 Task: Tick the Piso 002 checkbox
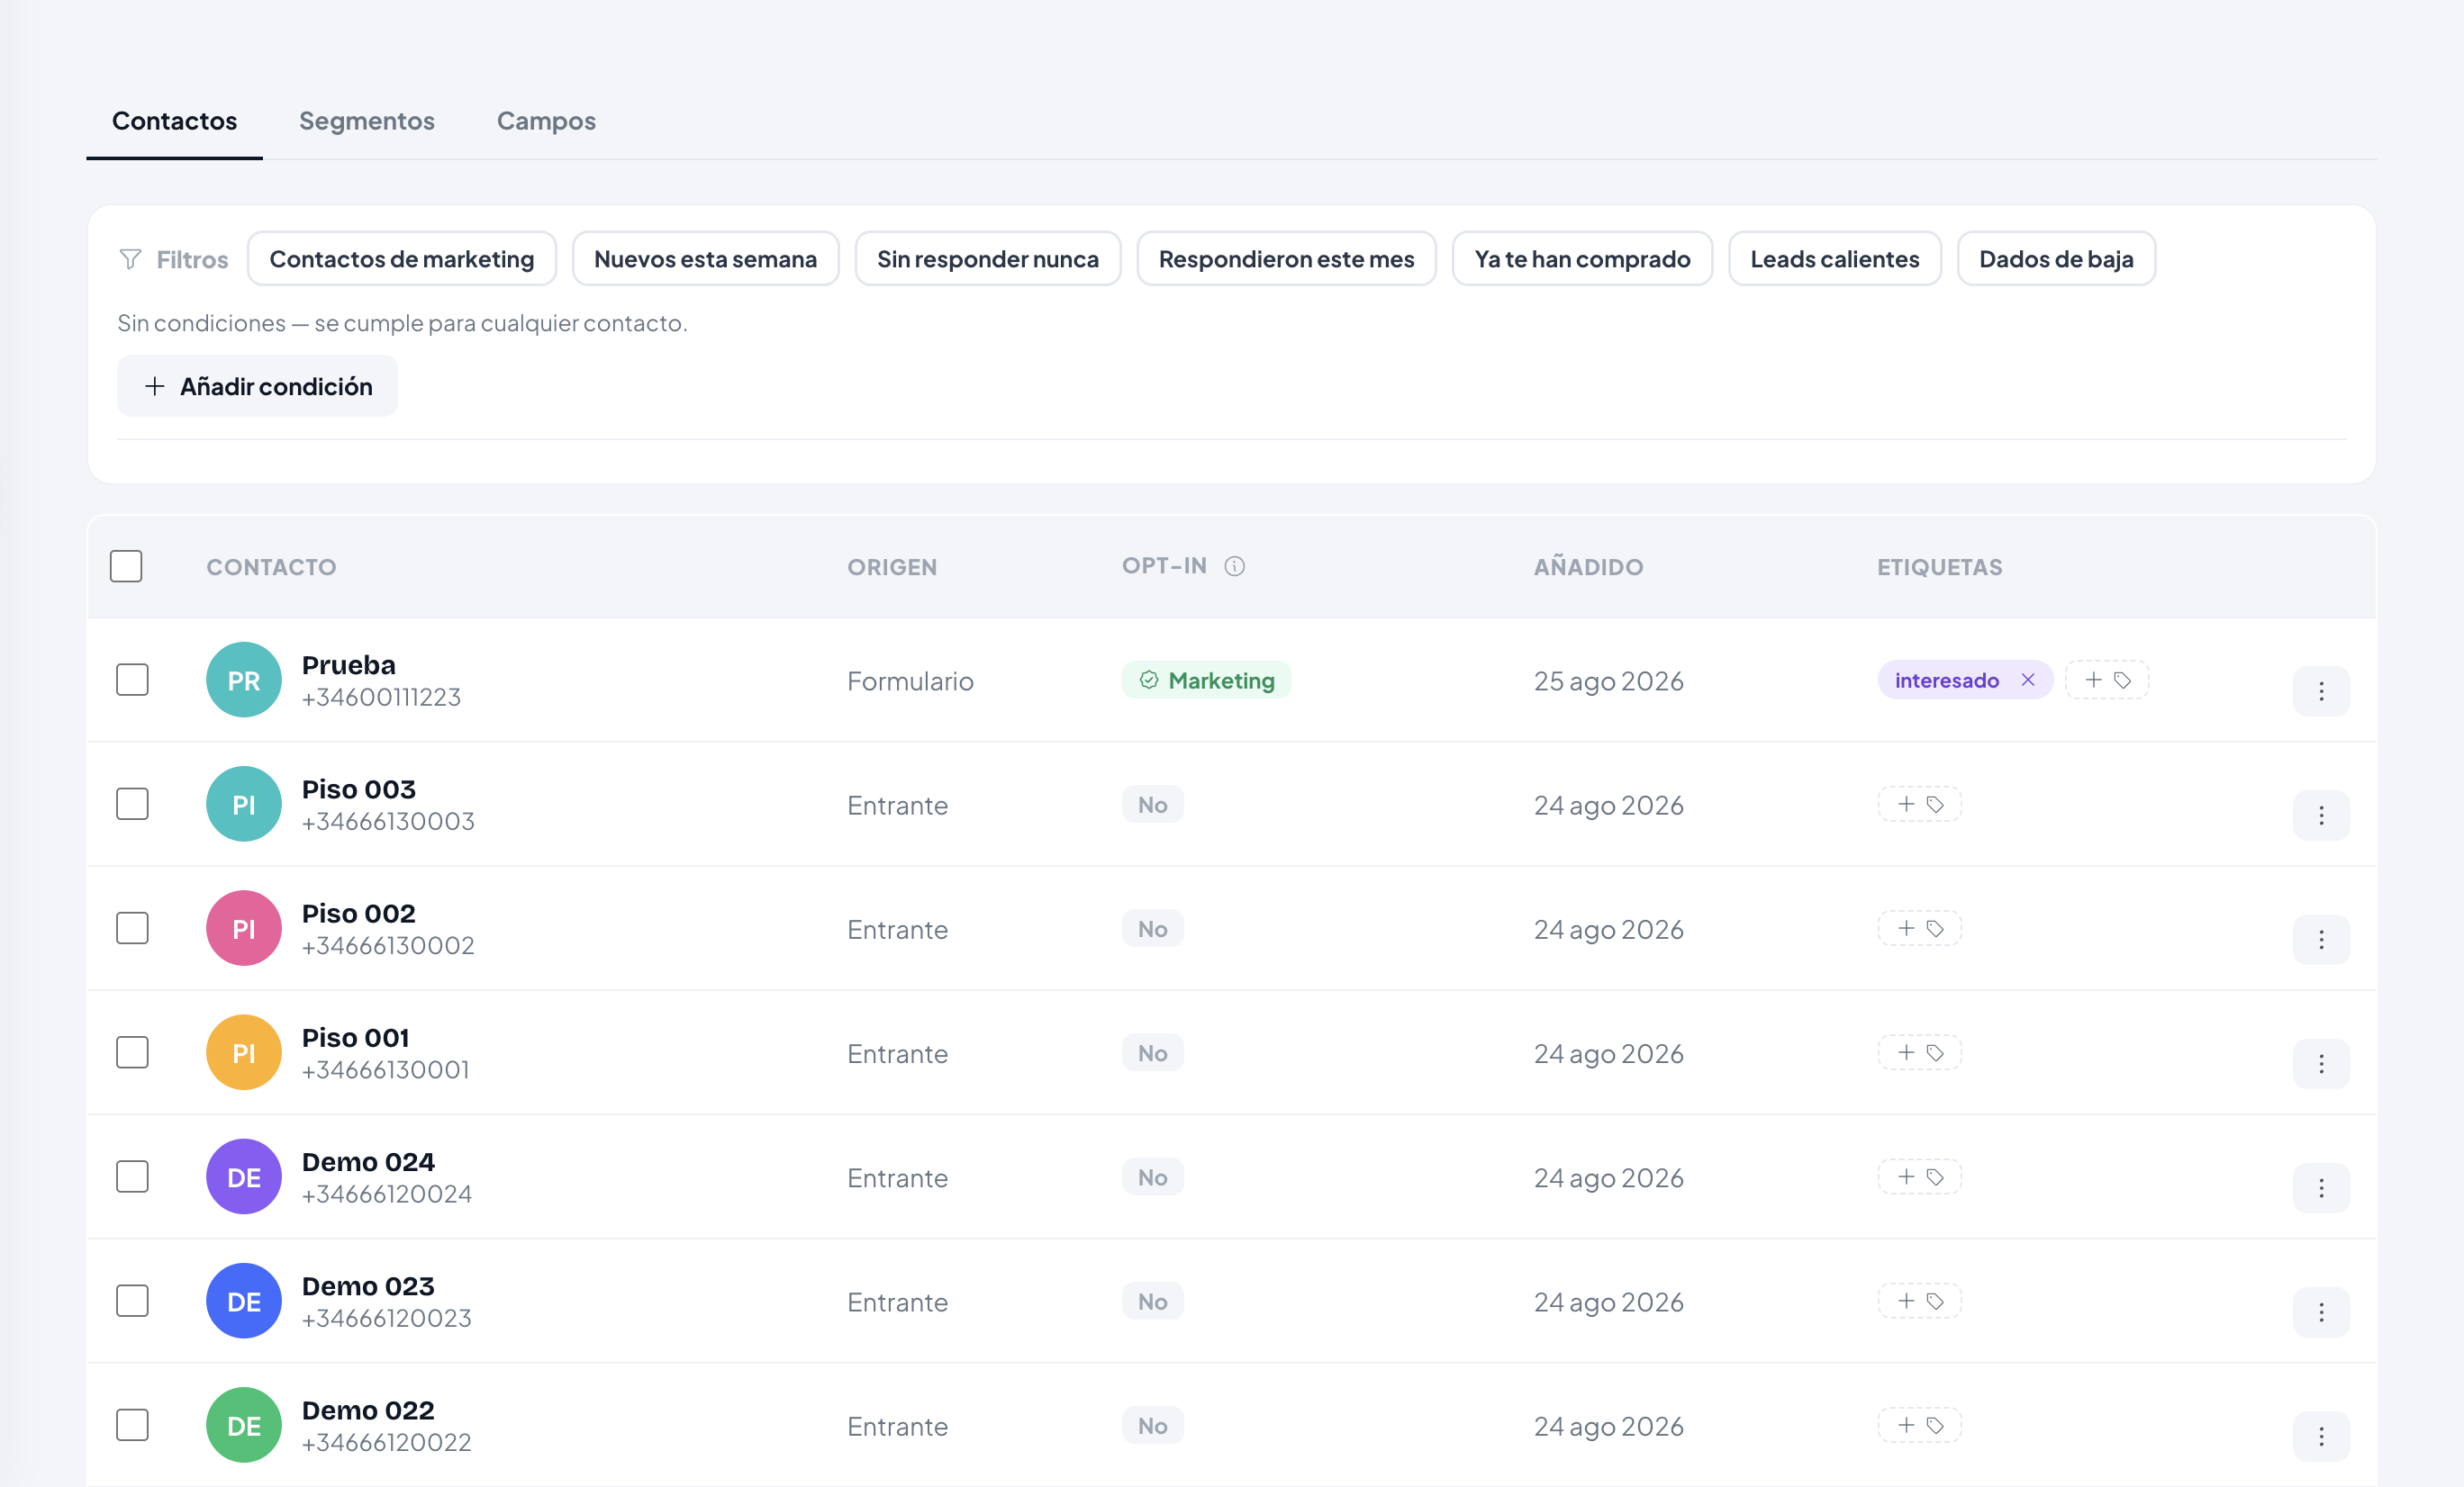coord(132,928)
